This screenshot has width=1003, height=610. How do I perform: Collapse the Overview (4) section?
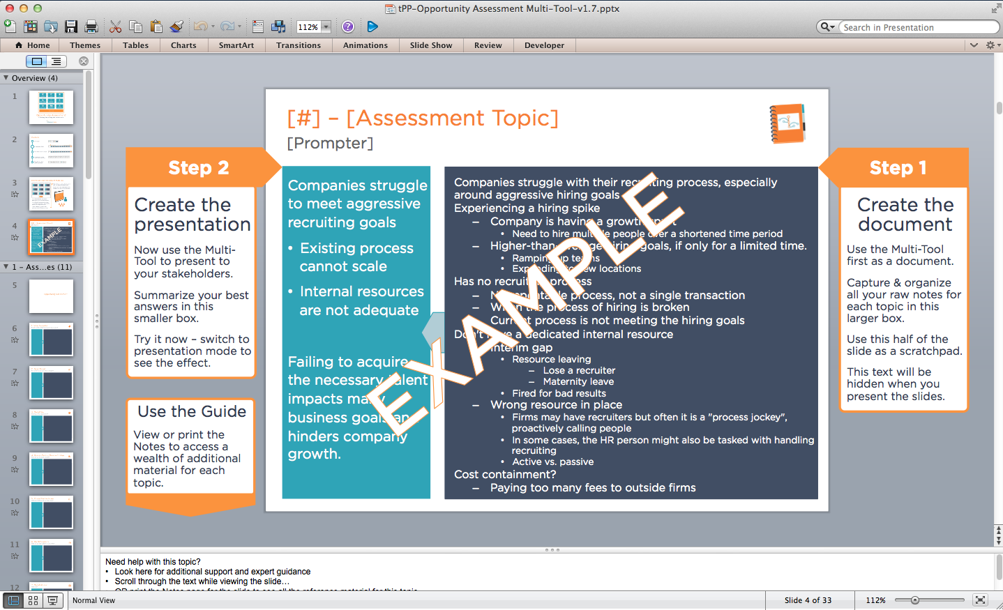6,78
